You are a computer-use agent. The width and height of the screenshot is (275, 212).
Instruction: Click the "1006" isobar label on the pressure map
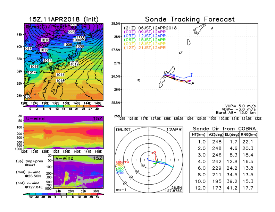(68, 45)
